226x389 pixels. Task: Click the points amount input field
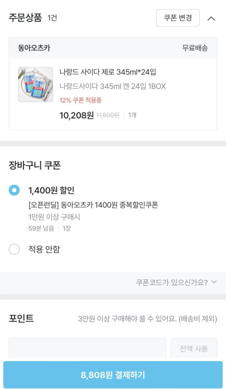click(87, 348)
